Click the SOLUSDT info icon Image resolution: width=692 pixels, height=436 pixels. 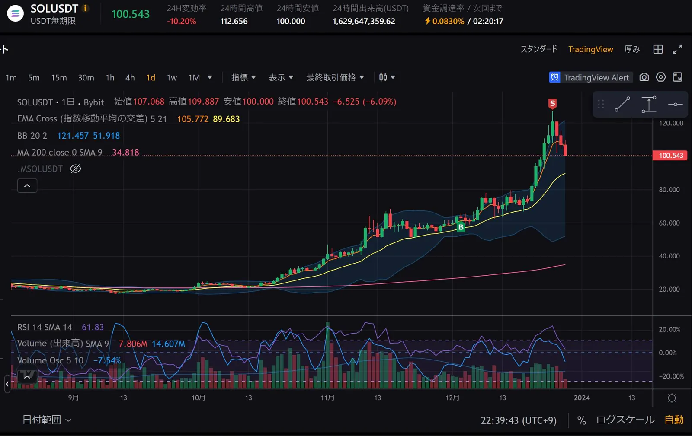click(x=85, y=8)
